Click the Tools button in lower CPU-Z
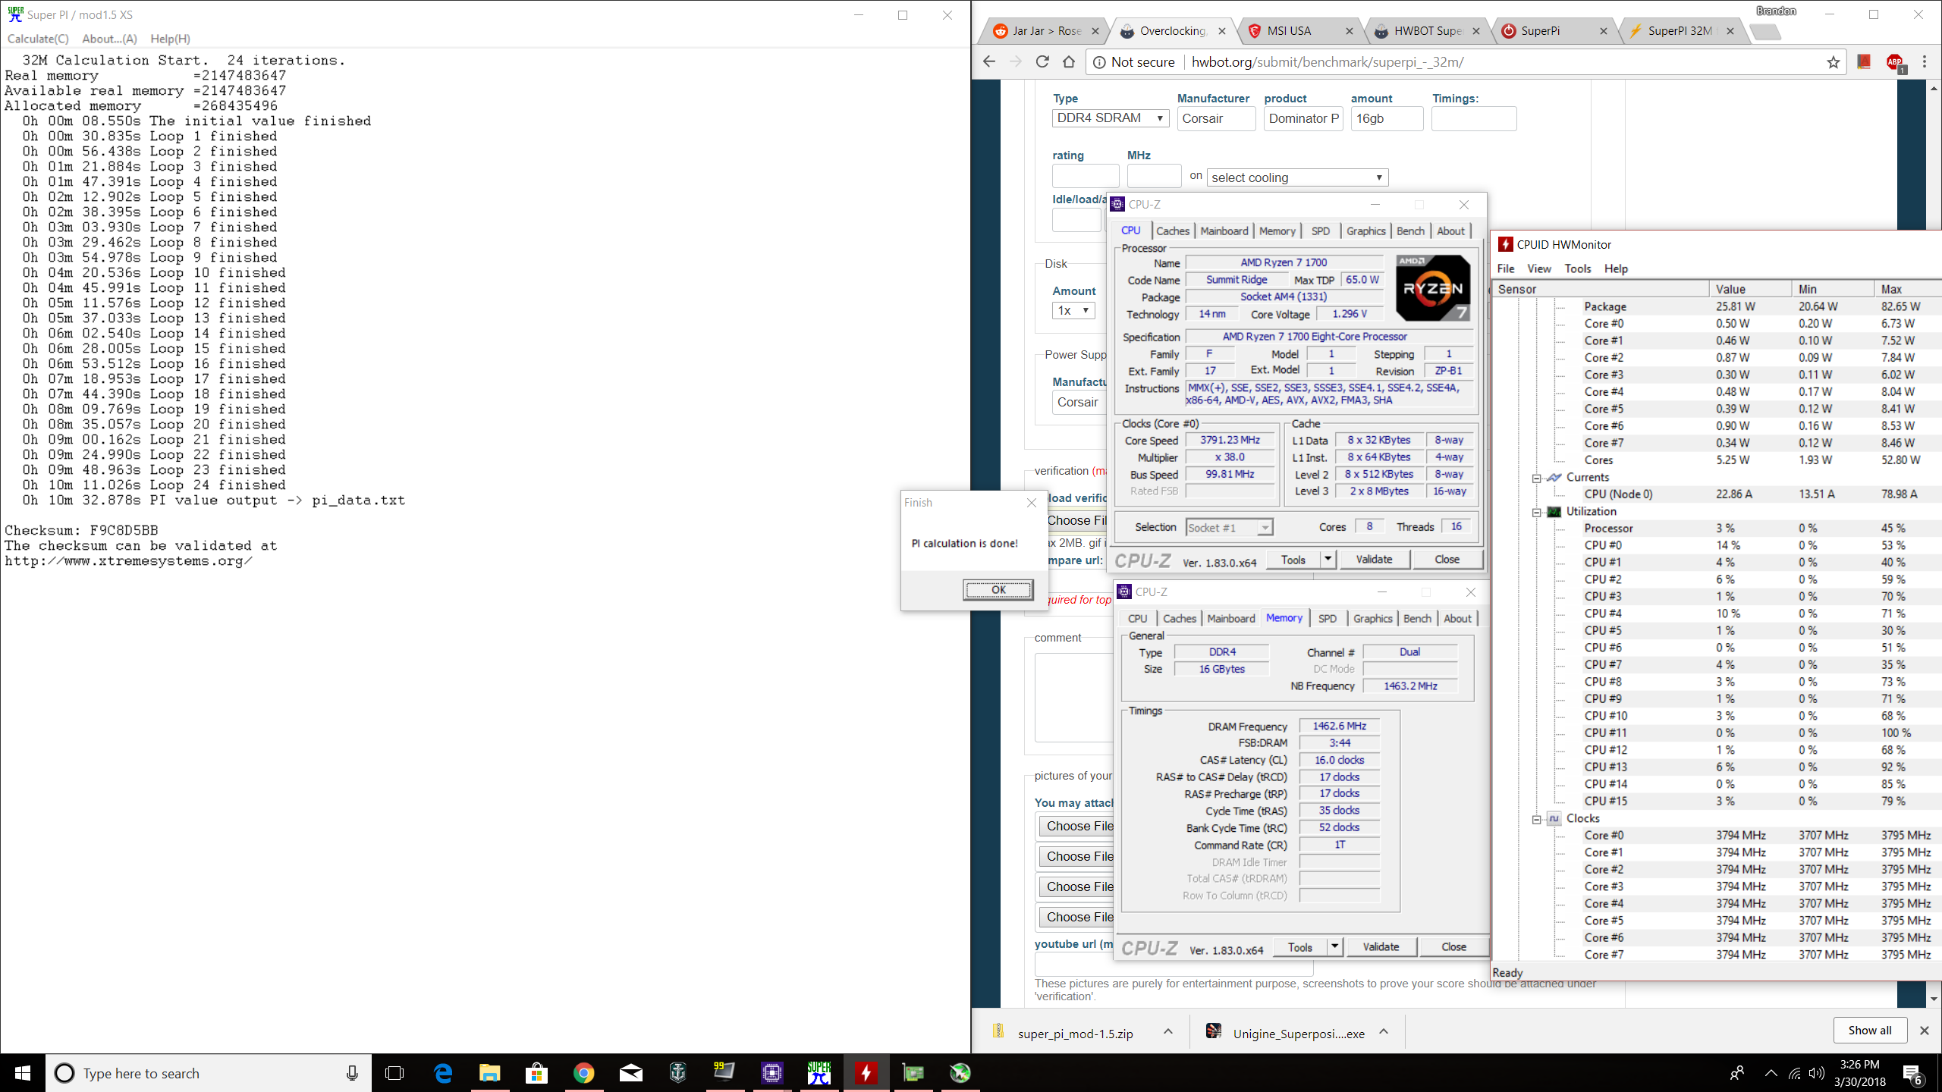 [1299, 946]
